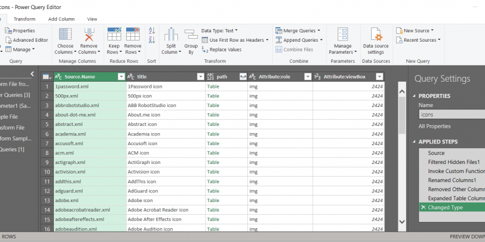Select the Expanded Table Column step
485x242 pixels.
coord(452,198)
